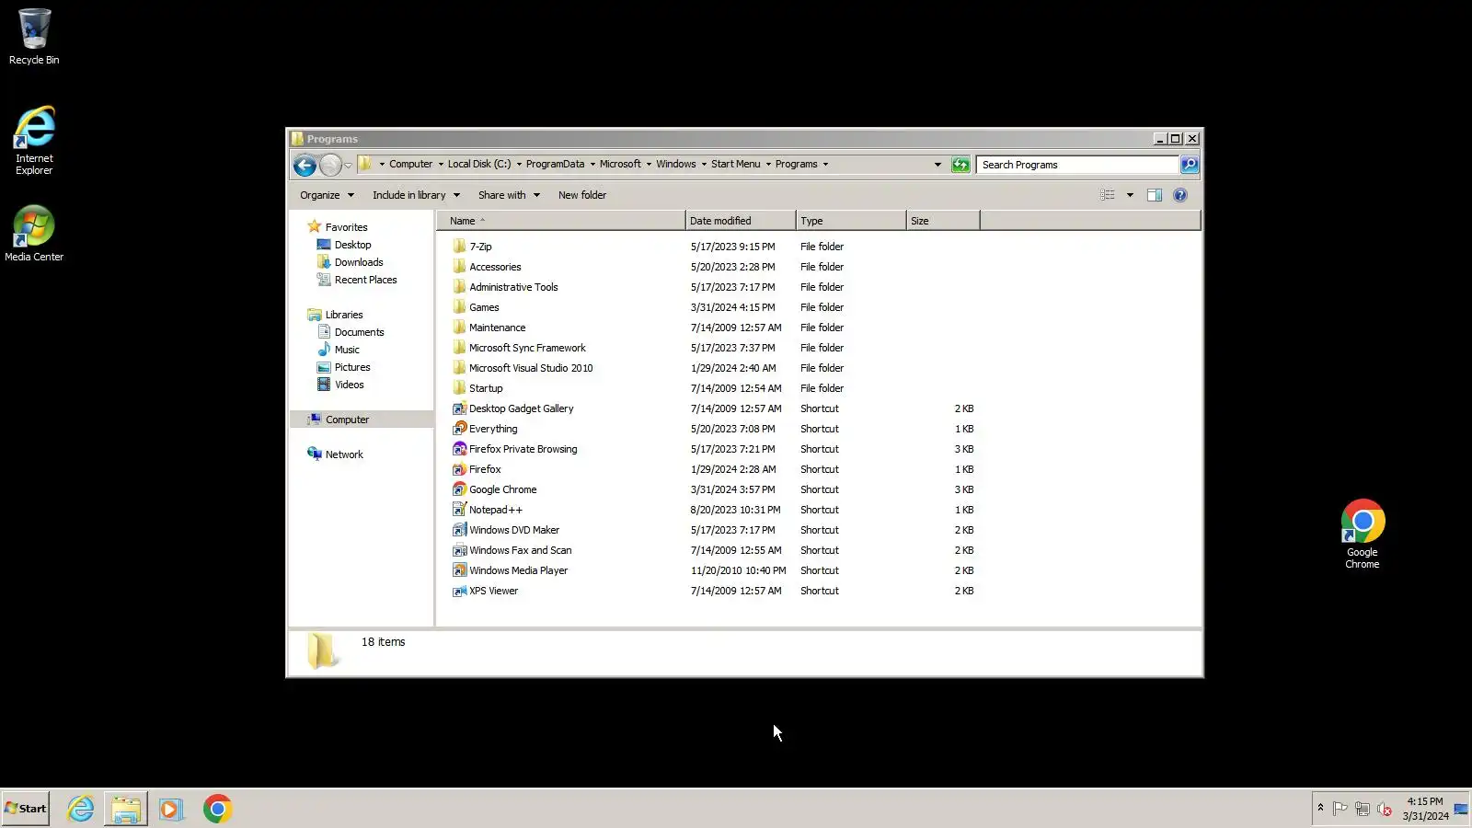Open Downloads in the navigation pane

pos(359,262)
